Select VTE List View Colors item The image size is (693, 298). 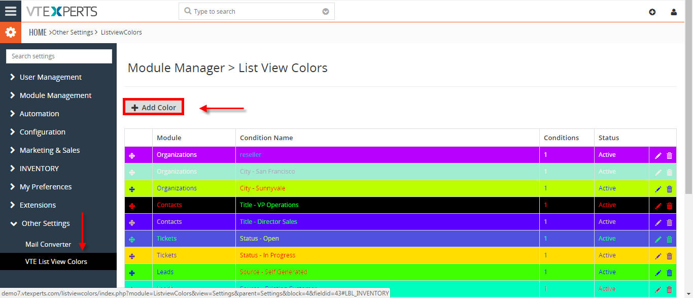(x=56, y=261)
